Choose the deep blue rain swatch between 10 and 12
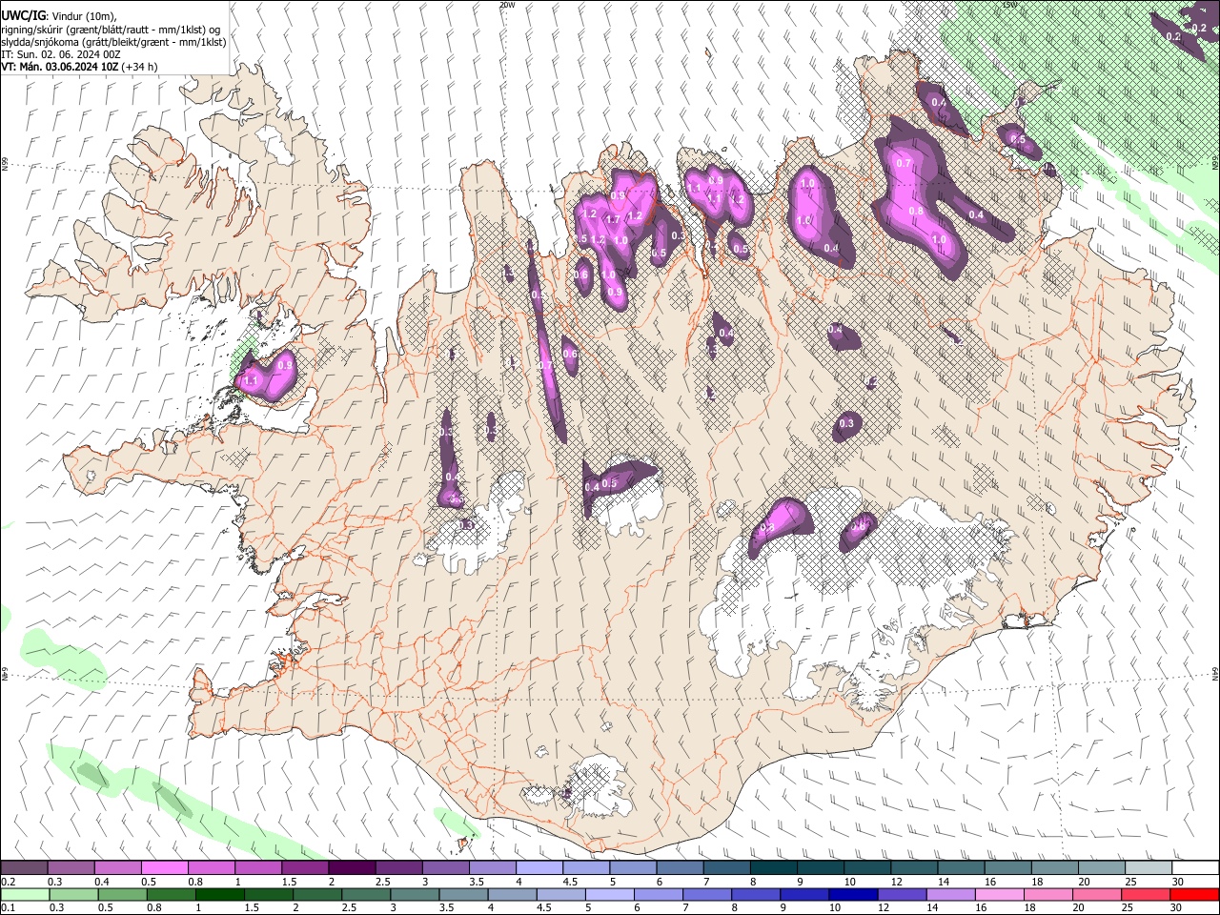Screen dimensions: 1220x915 [x=852, y=894]
